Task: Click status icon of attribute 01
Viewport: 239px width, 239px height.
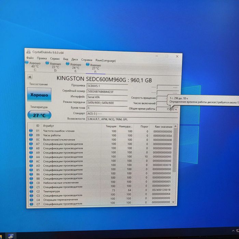Action: 31,131
